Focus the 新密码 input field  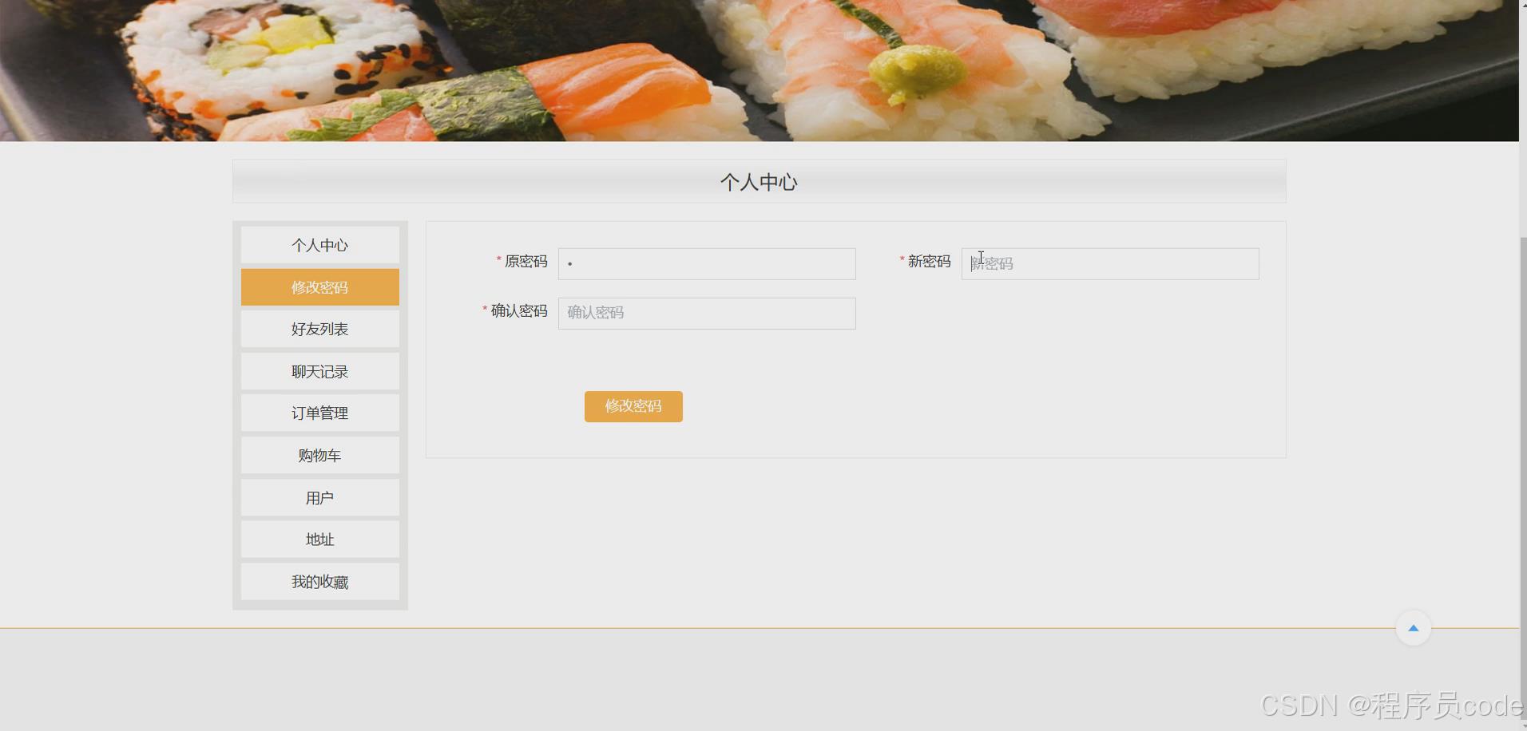click(1109, 263)
